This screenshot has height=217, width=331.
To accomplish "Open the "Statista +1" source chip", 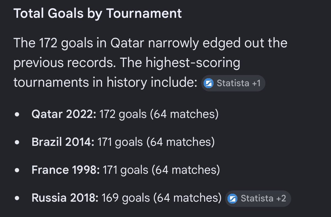I will point(233,83).
